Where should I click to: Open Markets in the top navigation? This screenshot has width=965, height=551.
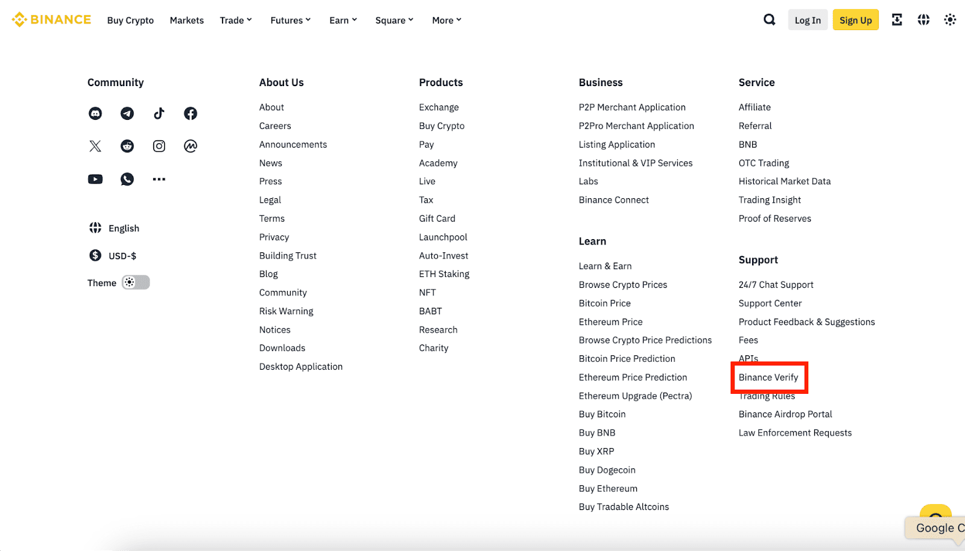coord(187,20)
